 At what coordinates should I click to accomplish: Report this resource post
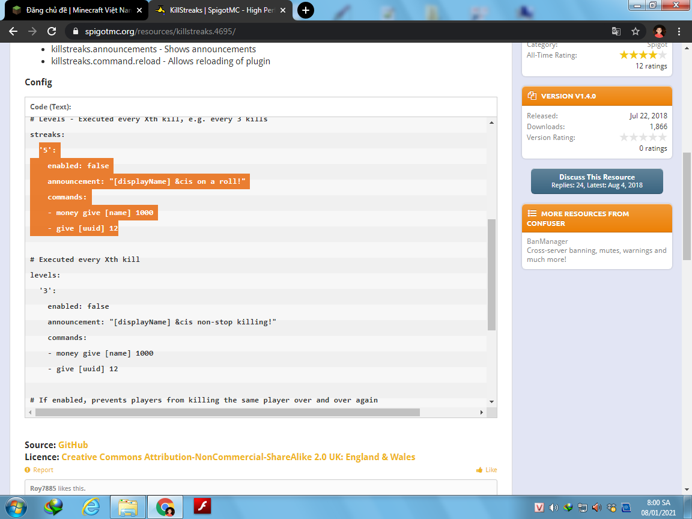click(39, 470)
